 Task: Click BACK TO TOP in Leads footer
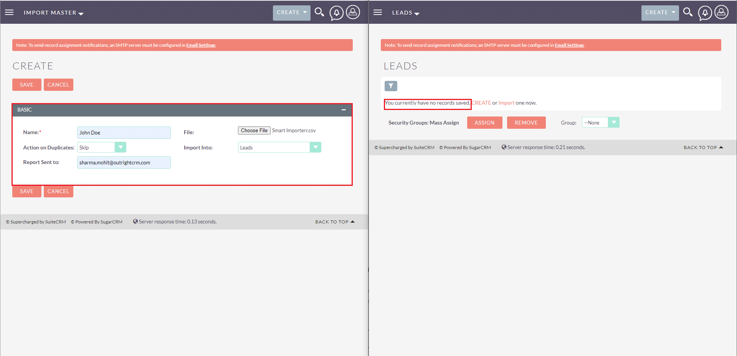click(x=703, y=148)
